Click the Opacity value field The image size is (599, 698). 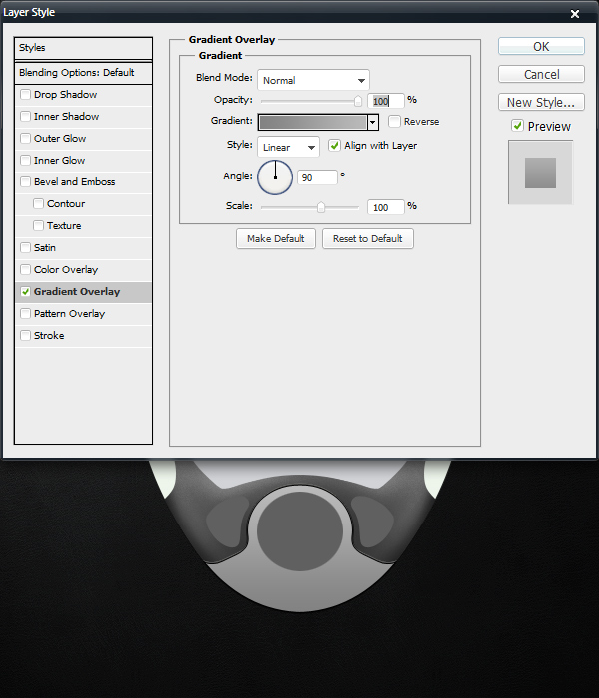click(386, 101)
